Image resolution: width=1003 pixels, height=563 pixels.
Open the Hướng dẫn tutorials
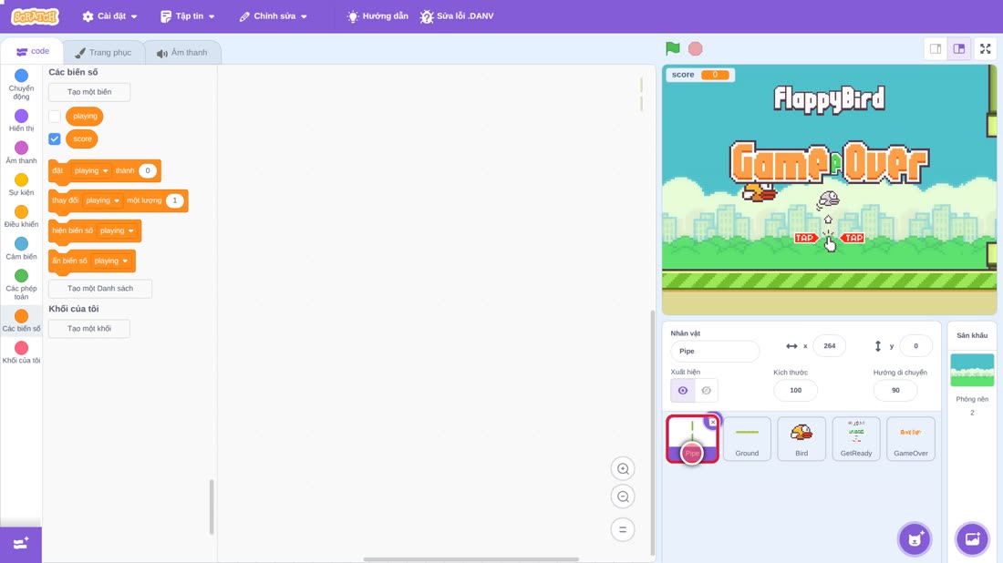point(377,16)
